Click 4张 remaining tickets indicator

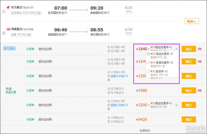click(200, 90)
